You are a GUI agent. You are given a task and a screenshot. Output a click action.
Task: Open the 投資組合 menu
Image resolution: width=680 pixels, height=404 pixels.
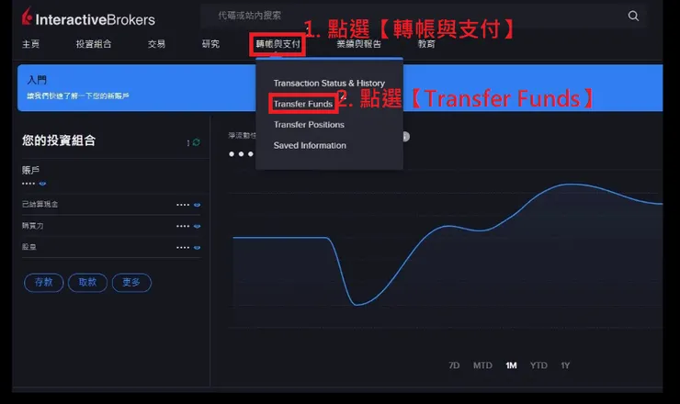coord(94,44)
